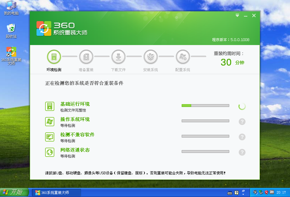This screenshot has width=290, height=197.
Task: Click the 操作系统环境 progress bar
Action: pos(206,121)
